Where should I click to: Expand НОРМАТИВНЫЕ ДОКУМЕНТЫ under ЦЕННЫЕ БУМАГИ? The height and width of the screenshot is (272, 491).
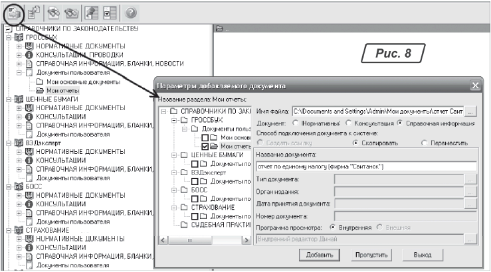[19, 107]
